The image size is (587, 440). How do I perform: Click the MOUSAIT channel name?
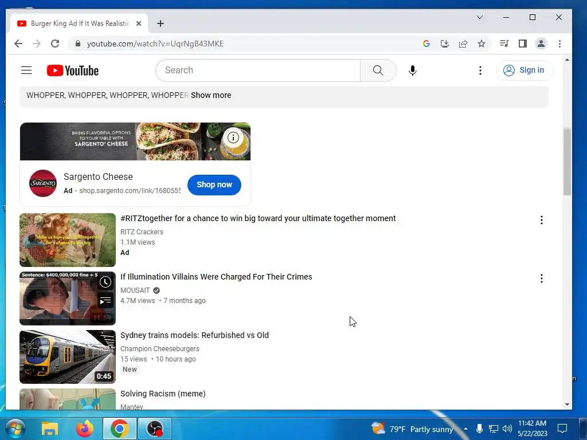click(x=135, y=290)
